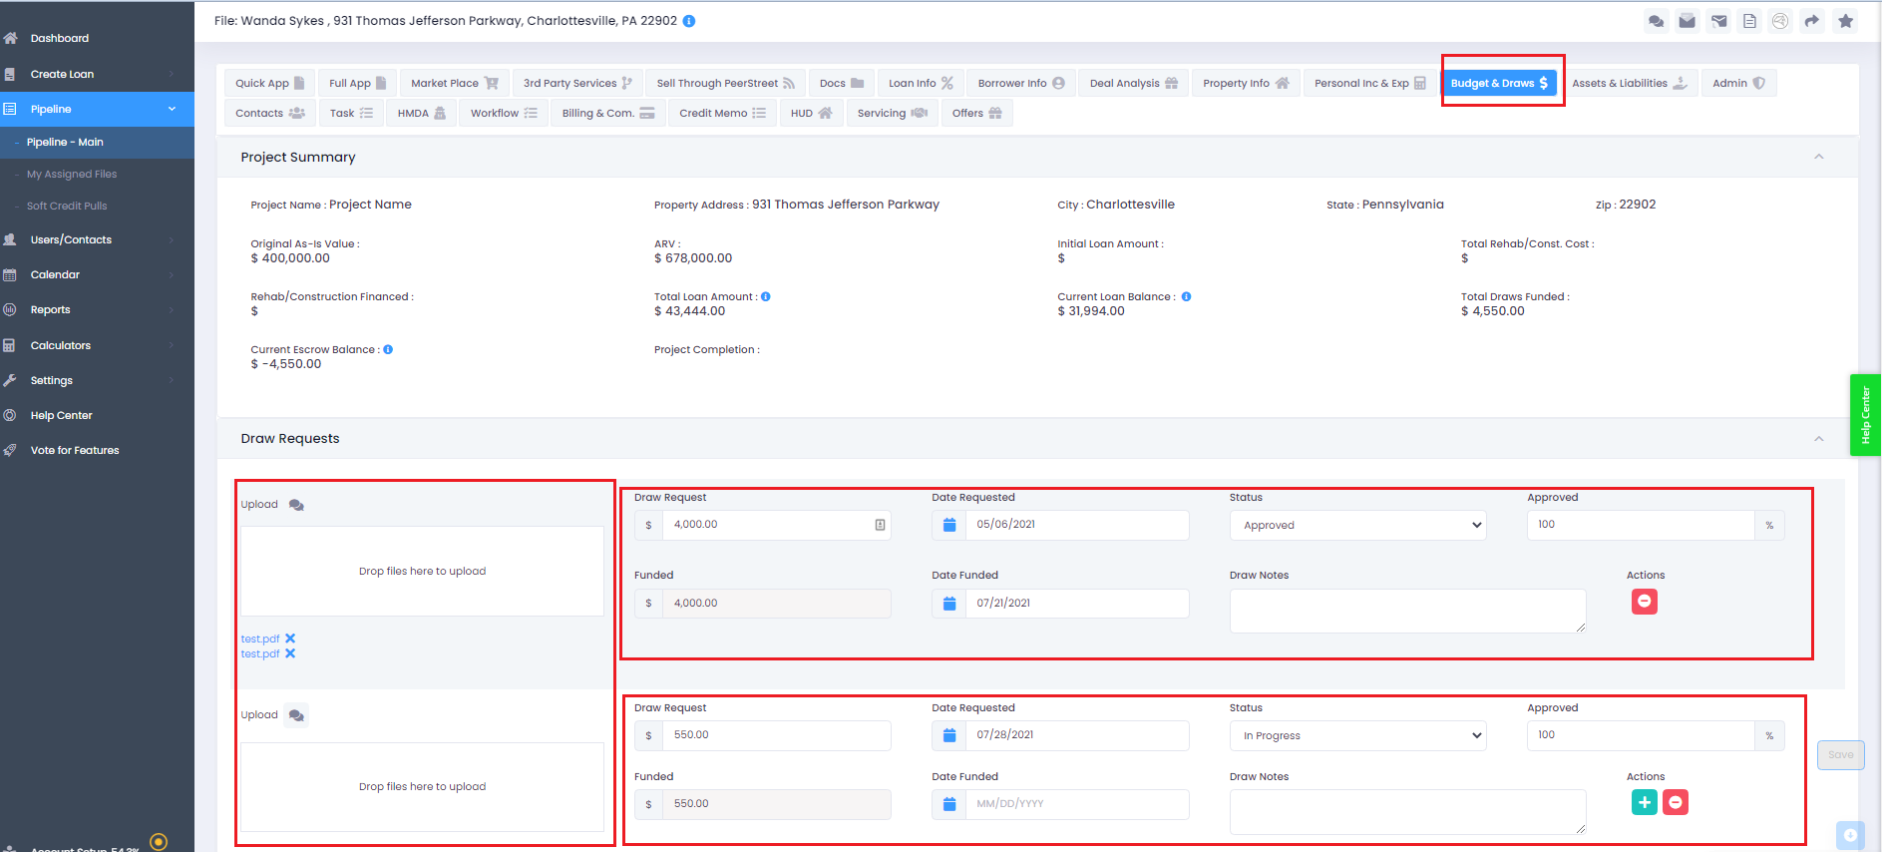
Task: Open the HMDA tab
Action: [421, 113]
